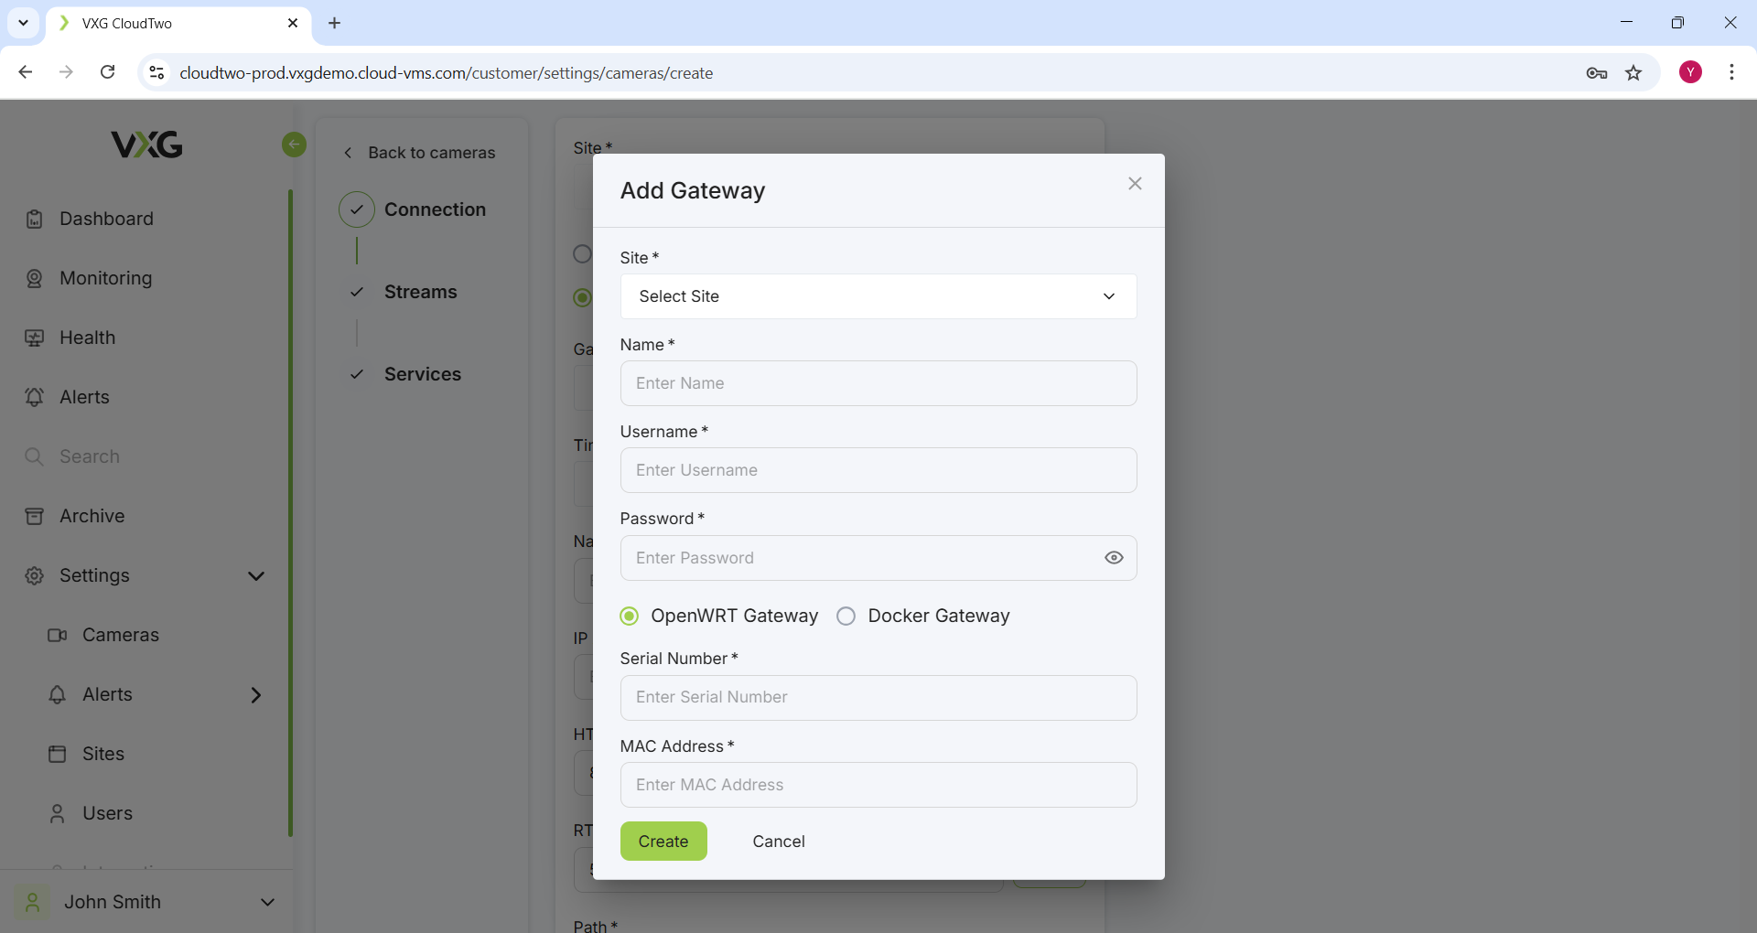Click the Archive box icon

point(35,517)
